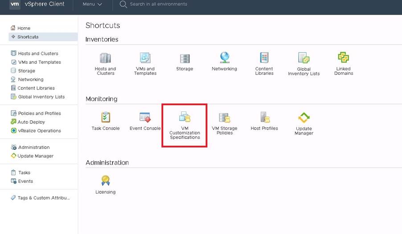Viewport: 402px width, 234px height.
Task: Open VMs and Templates inventory shortcut icon
Action: coord(145,57)
